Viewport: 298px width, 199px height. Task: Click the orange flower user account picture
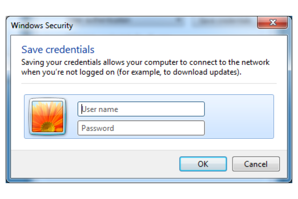tap(47, 116)
